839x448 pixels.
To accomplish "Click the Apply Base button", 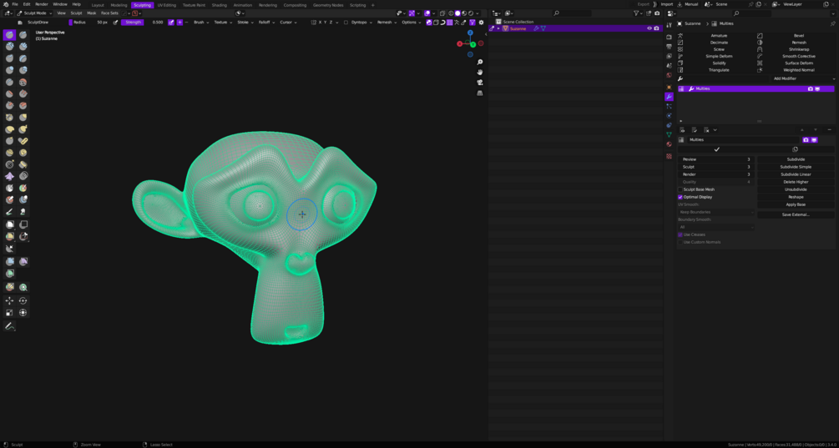I will [796, 204].
